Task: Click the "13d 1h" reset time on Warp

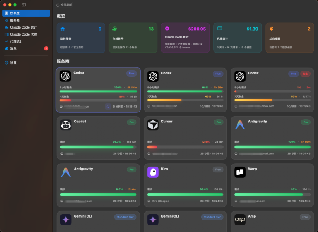Action: pos(306,189)
